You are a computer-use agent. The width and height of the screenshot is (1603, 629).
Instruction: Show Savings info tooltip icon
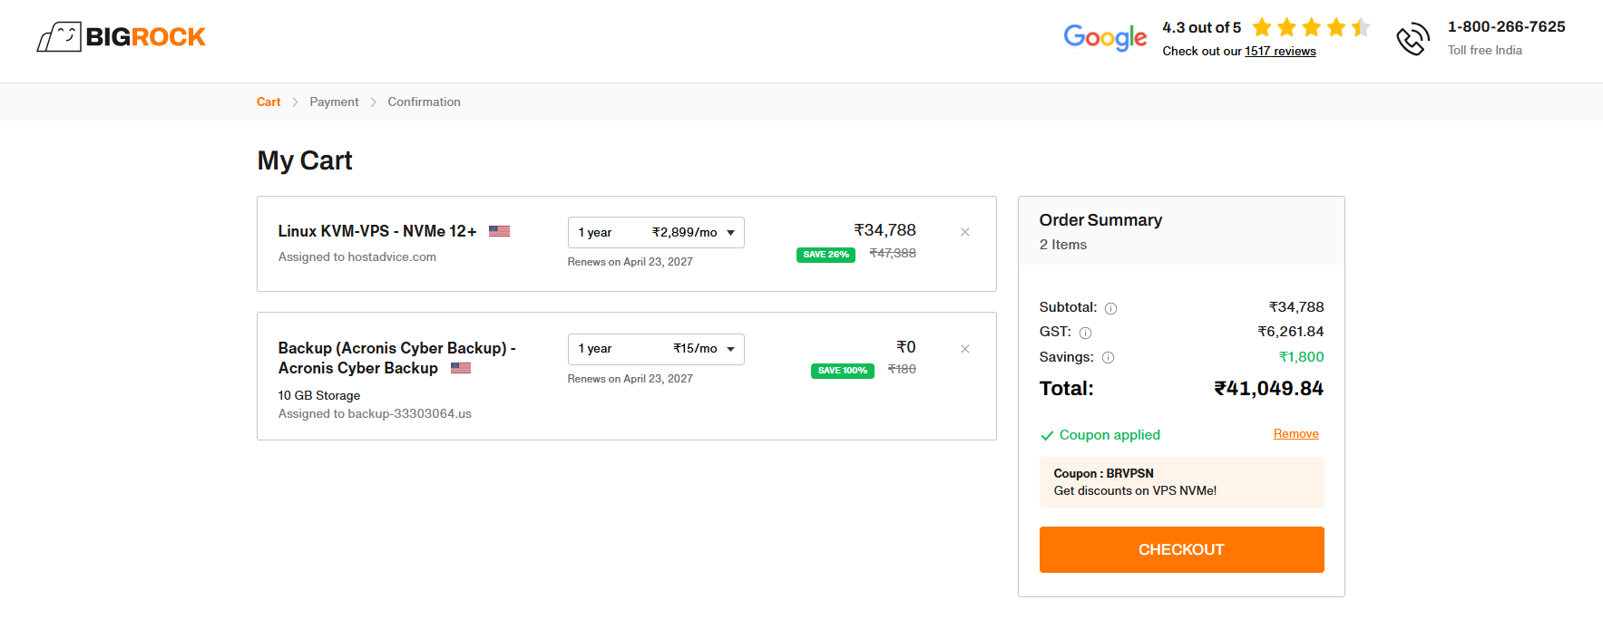(x=1108, y=358)
